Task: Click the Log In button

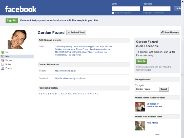Action: pyautogui.click(x=177, y=8)
